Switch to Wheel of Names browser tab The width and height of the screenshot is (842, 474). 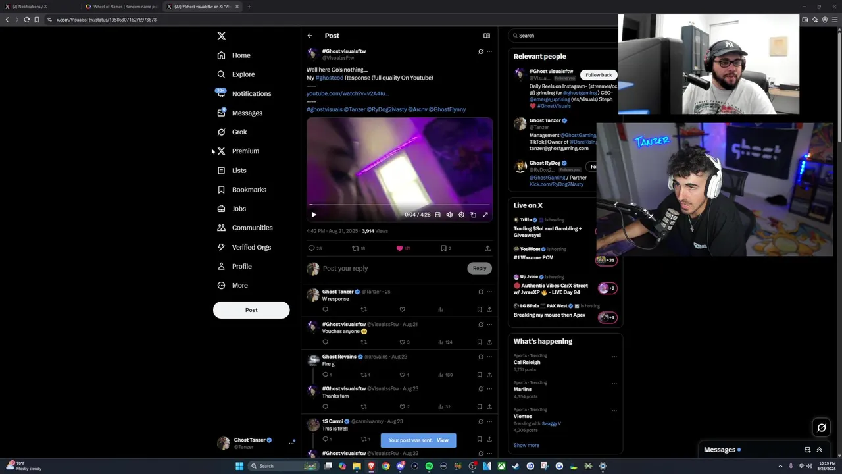121,7
